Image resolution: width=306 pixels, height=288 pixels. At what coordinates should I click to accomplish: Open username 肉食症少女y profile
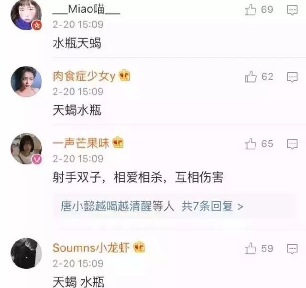point(84,76)
